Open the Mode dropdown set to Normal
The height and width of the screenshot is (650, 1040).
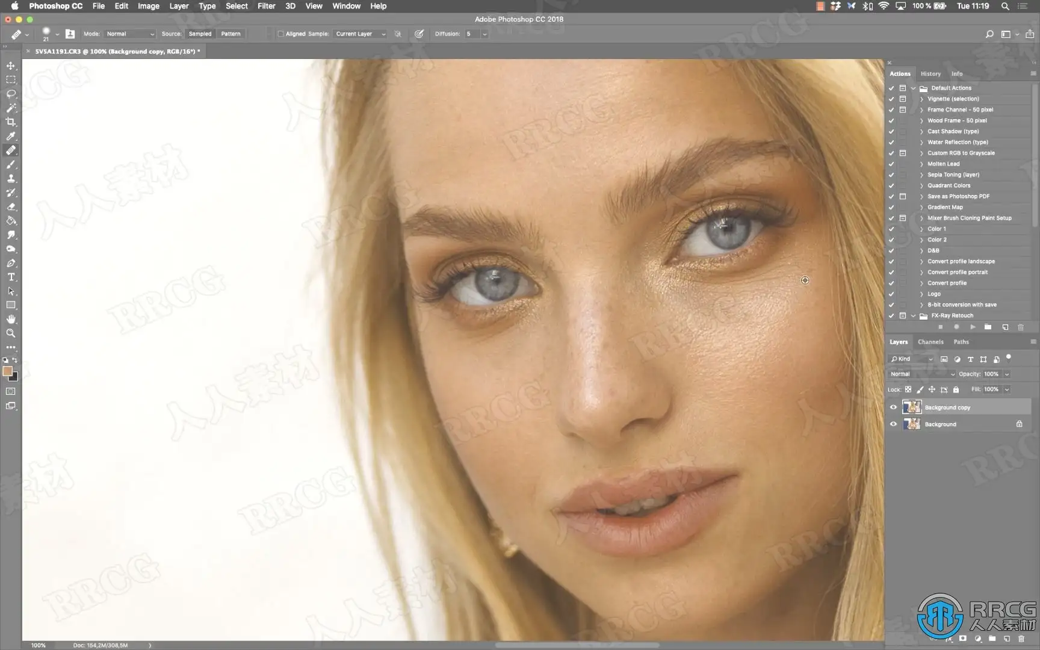(130, 34)
